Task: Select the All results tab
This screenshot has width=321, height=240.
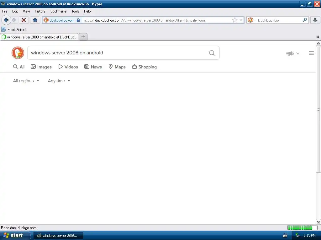Action: pos(18,67)
